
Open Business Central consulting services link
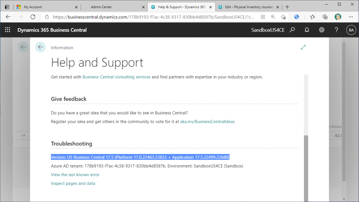click(116, 77)
